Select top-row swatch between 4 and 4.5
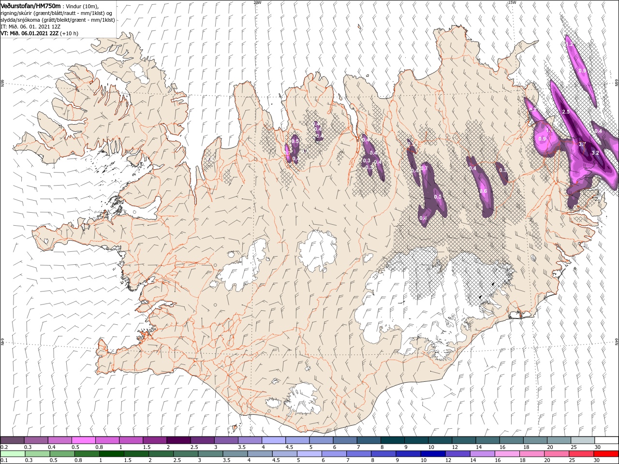This screenshot has width=619, height=464. coord(274,440)
